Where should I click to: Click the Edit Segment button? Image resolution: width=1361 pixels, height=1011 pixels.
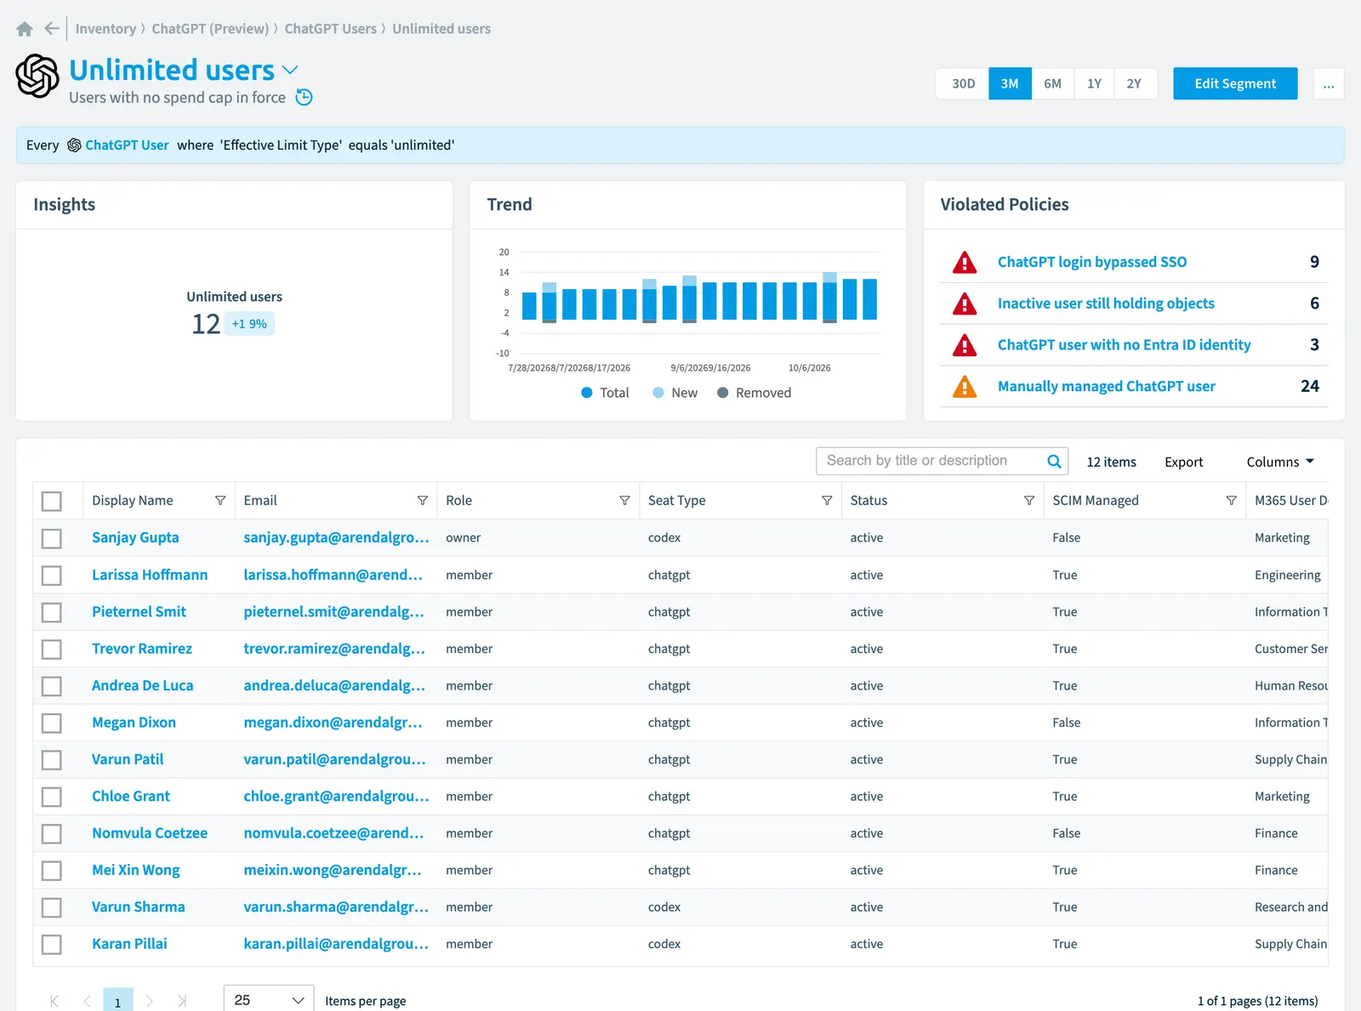pyautogui.click(x=1235, y=83)
